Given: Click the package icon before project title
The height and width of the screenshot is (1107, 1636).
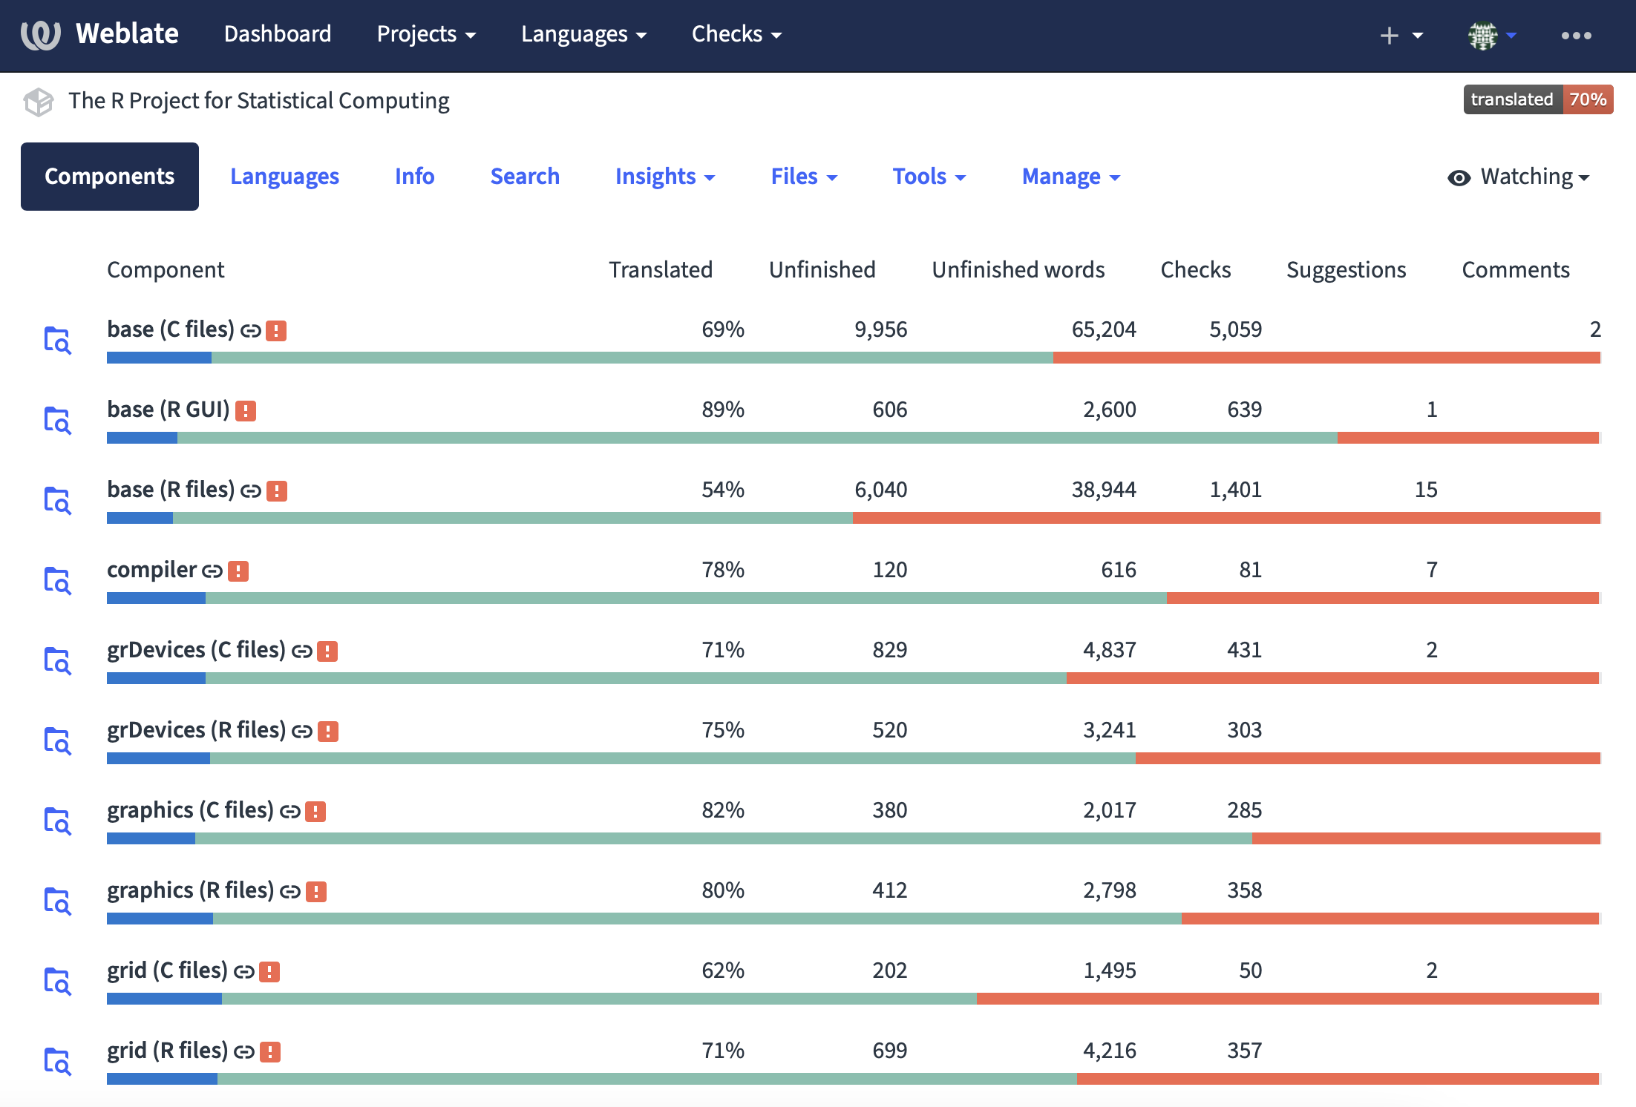Looking at the screenshot, I should [38, 100].
